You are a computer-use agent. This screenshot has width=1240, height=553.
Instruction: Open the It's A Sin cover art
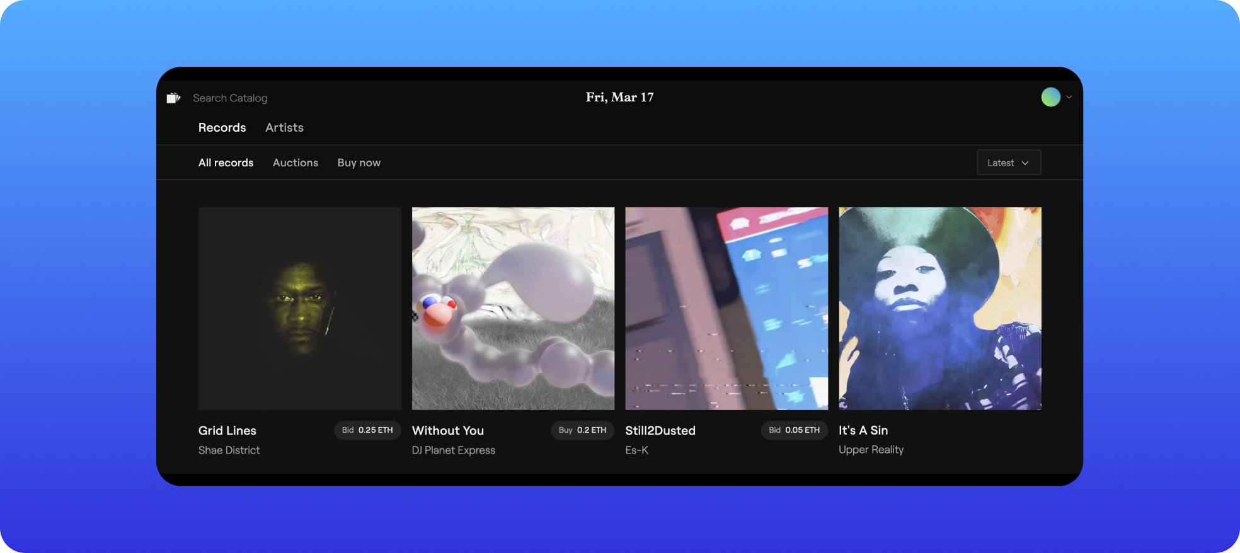pos(940,309)
